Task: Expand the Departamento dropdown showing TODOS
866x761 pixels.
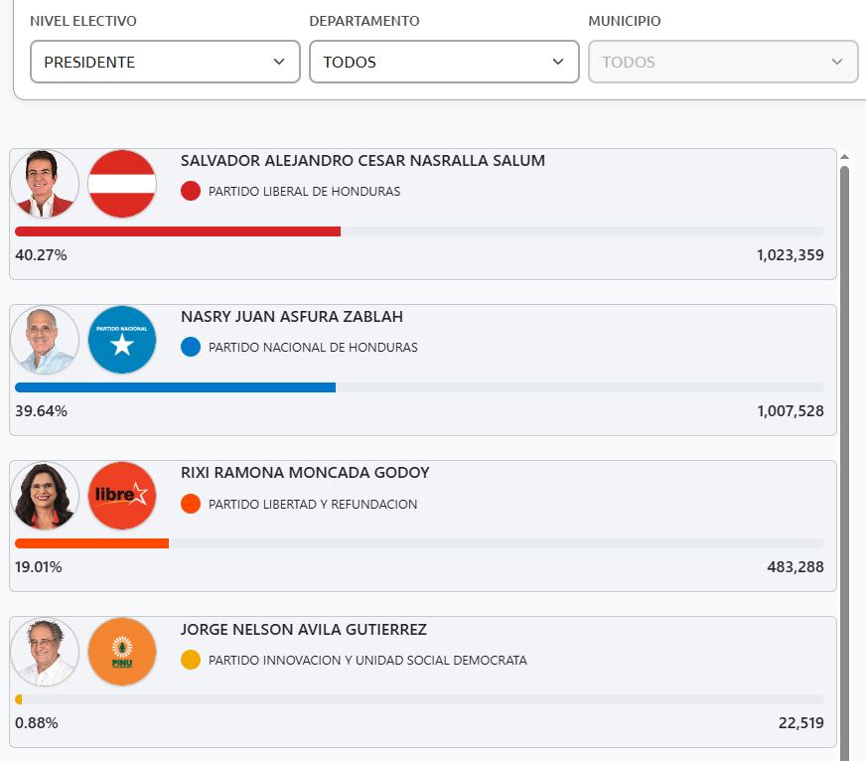Action: pos(444,62)
